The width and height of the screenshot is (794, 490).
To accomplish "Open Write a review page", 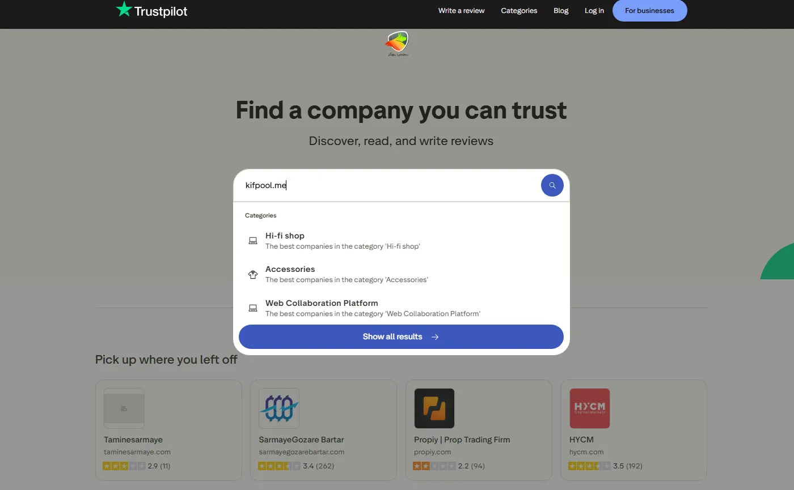I will 461,11.
